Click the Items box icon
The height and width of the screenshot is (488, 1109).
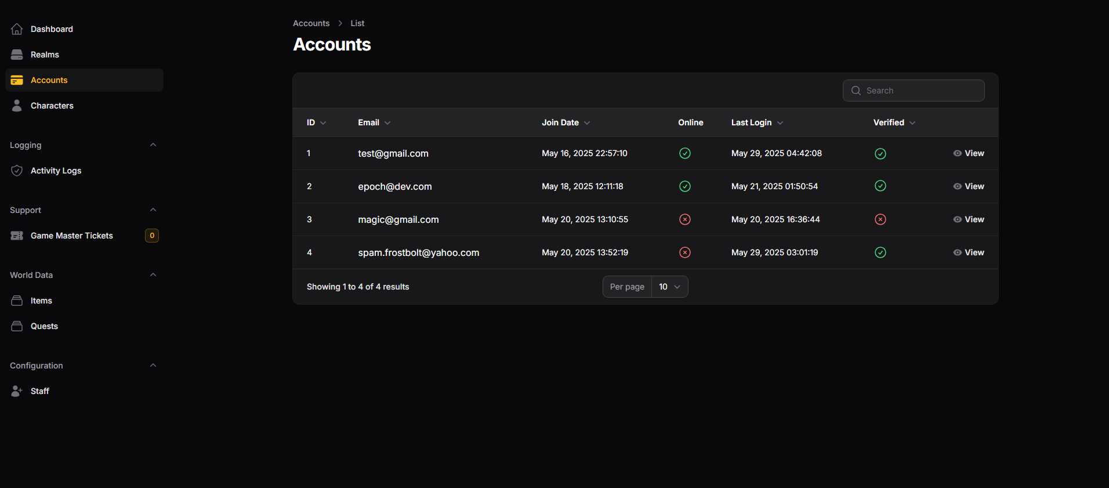click(17, 301)
